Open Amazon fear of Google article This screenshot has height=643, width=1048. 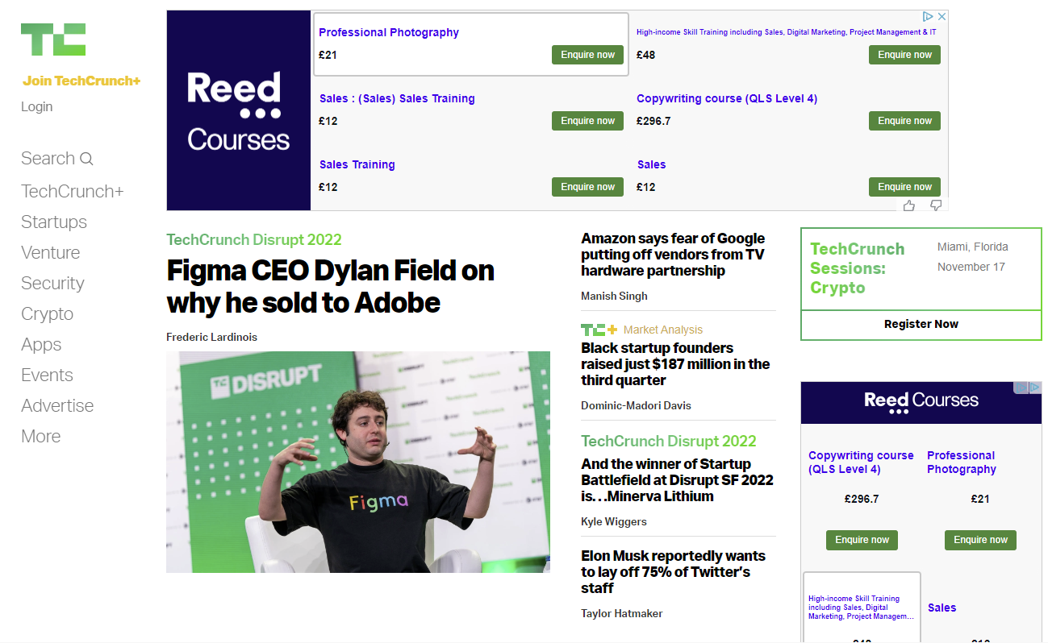[673, 255]
